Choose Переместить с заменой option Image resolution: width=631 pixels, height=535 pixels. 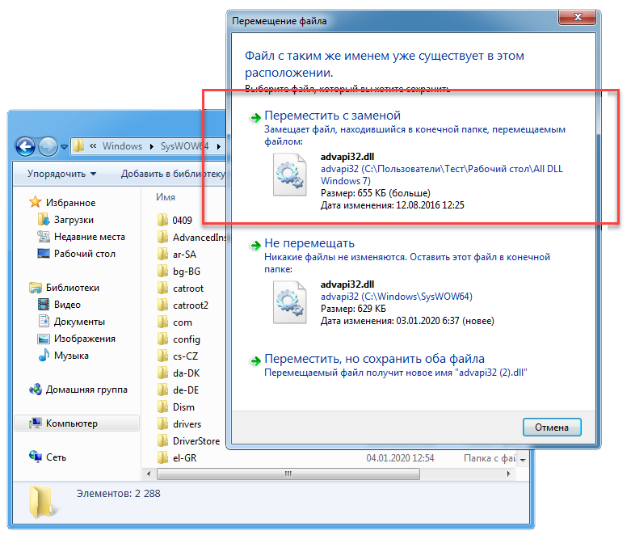(x=332, y=116)
